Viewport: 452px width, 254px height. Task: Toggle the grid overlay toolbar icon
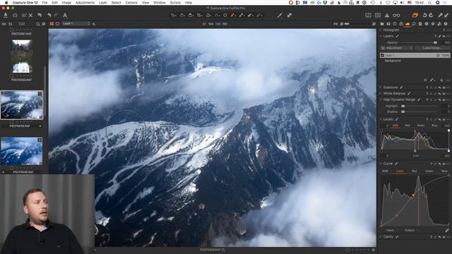pos(378,16)
